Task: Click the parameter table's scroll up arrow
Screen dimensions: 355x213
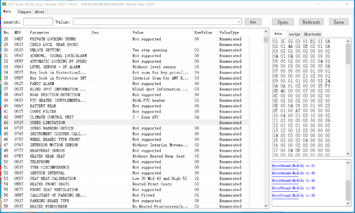Action: coord(266,32)
